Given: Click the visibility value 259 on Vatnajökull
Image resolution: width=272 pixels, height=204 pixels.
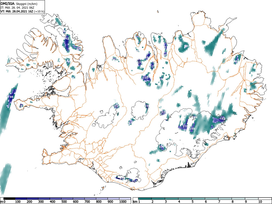Looking at the screenshot, I should coord(192,129).
